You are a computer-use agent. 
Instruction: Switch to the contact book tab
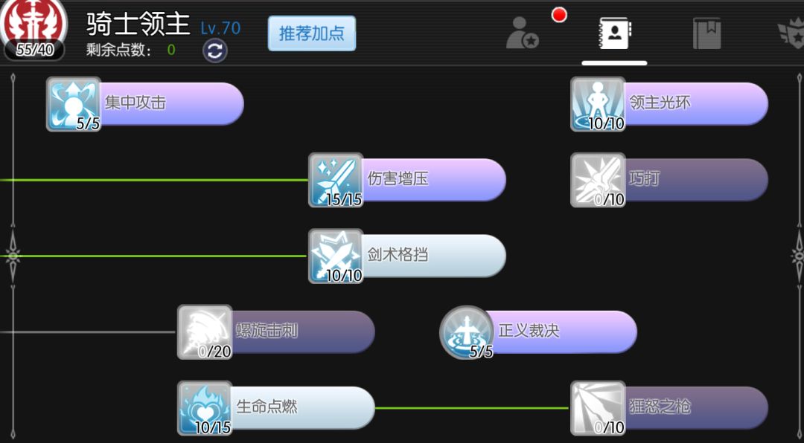tap(614, 33)
